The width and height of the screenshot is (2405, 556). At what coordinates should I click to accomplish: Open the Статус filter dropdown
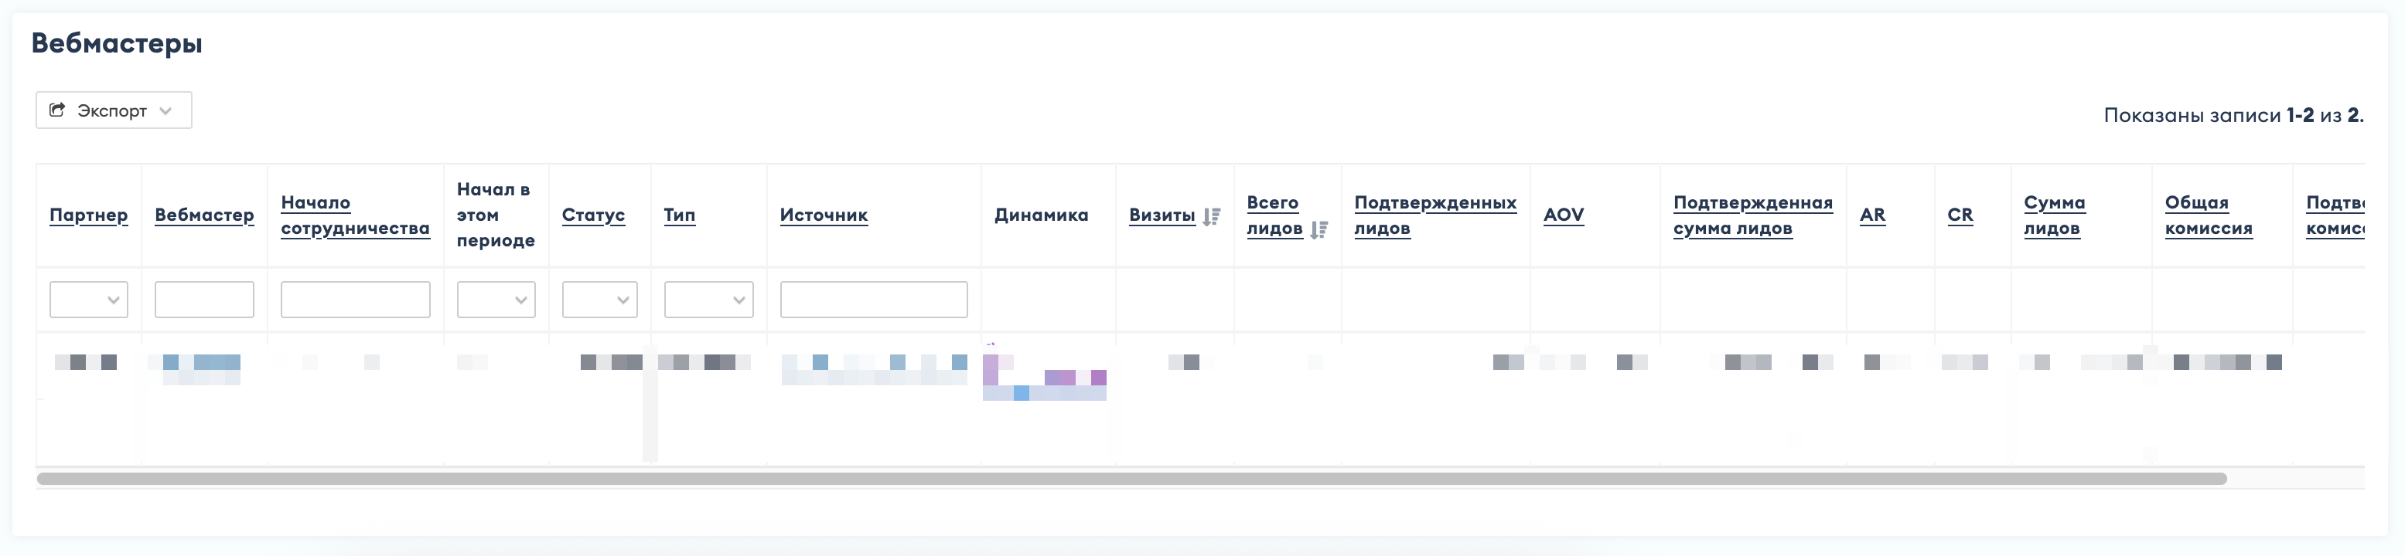pos(599,300)
